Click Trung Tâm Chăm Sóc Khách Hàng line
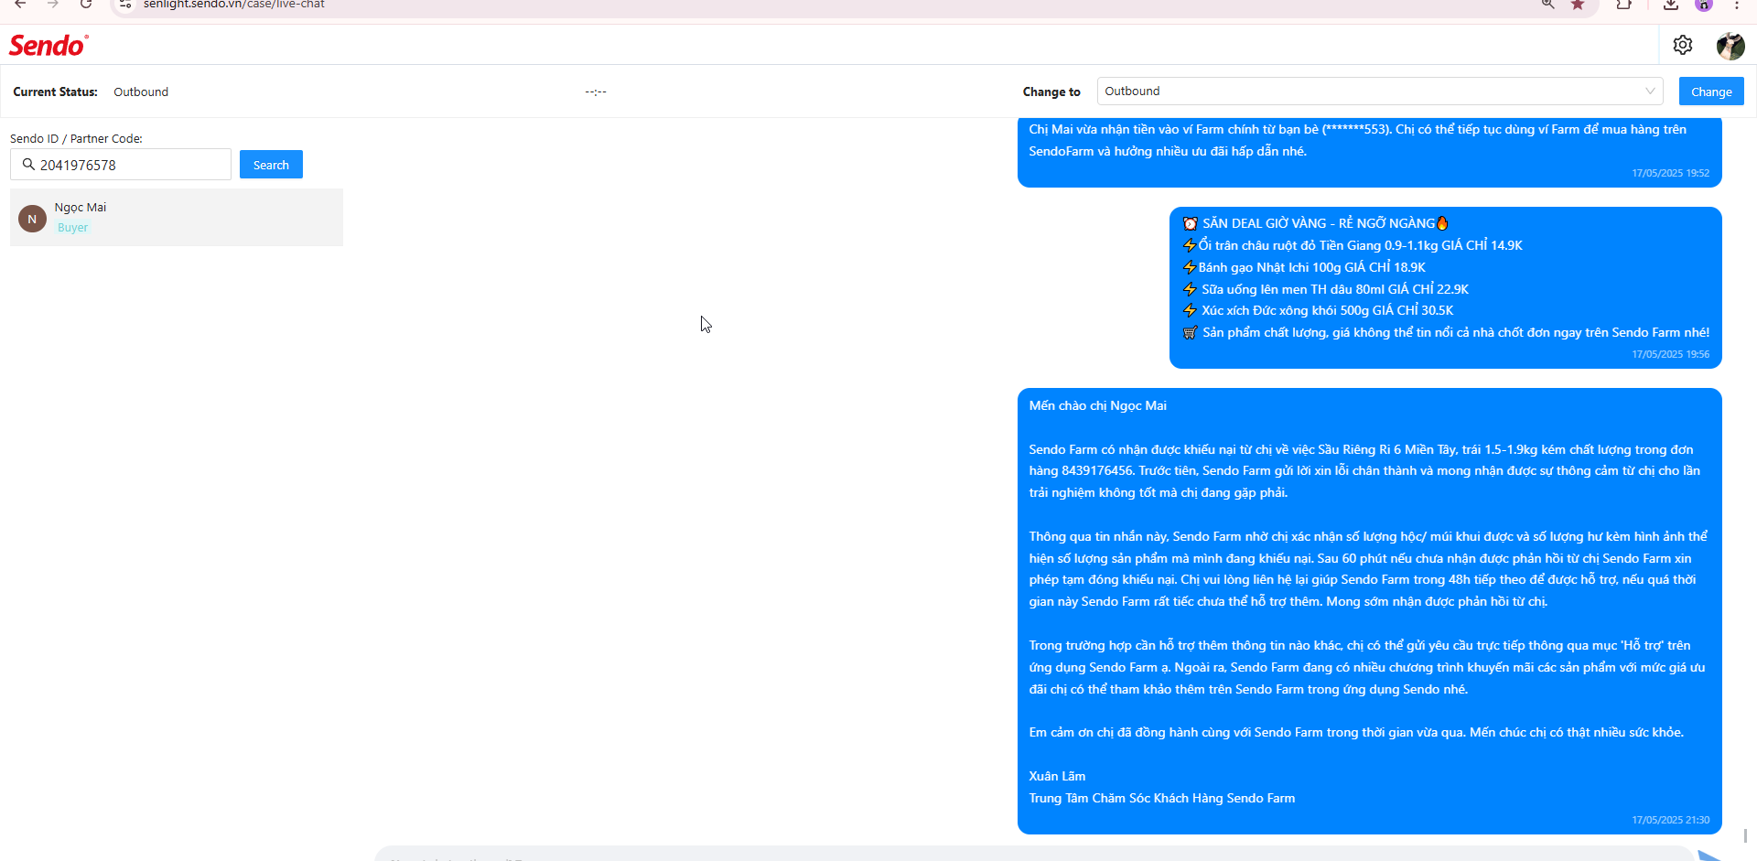The image size is (1757, 861). pos(1161,798)
